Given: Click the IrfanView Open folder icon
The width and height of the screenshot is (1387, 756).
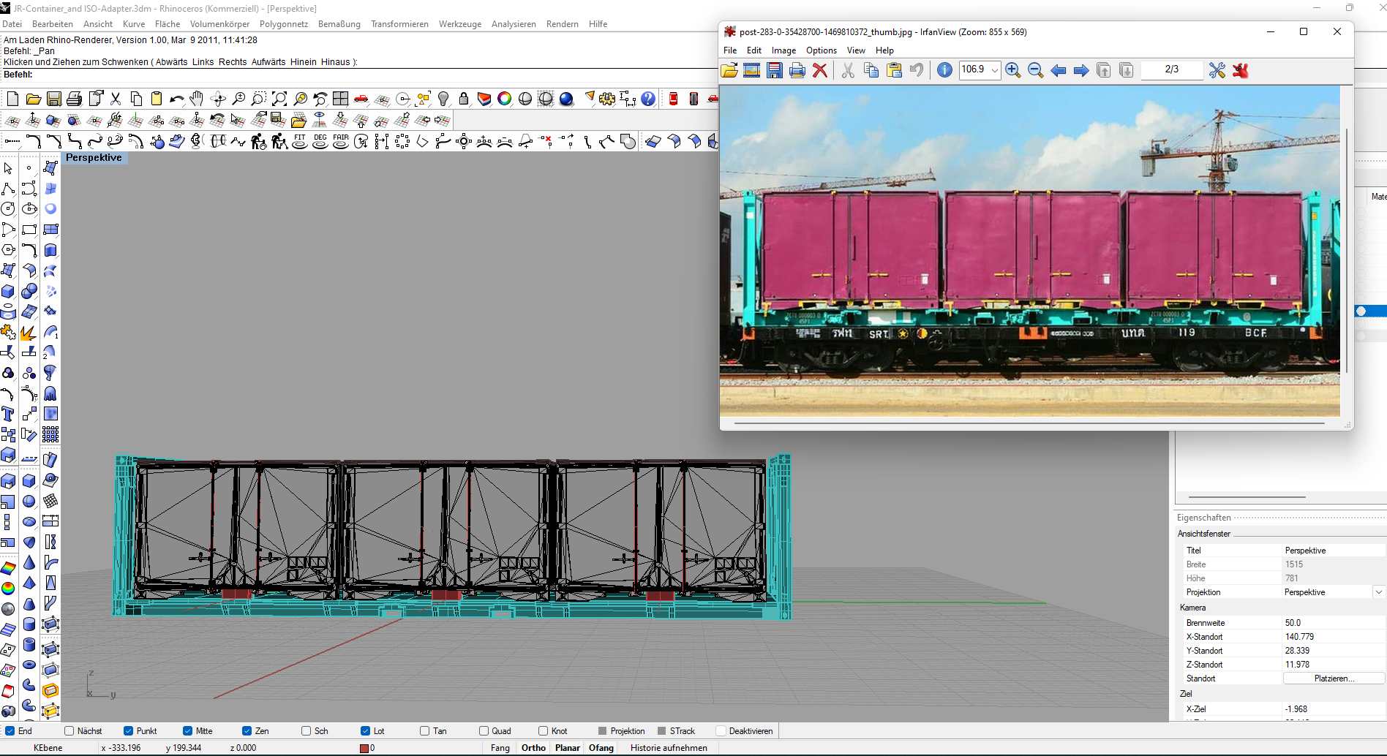Looking at the screenshot, I should coord(729,70).
